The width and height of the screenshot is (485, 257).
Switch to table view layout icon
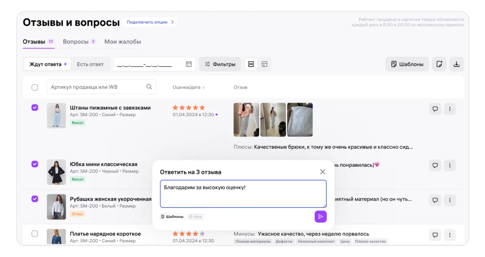pyautogui.click(x=264, y=64)
